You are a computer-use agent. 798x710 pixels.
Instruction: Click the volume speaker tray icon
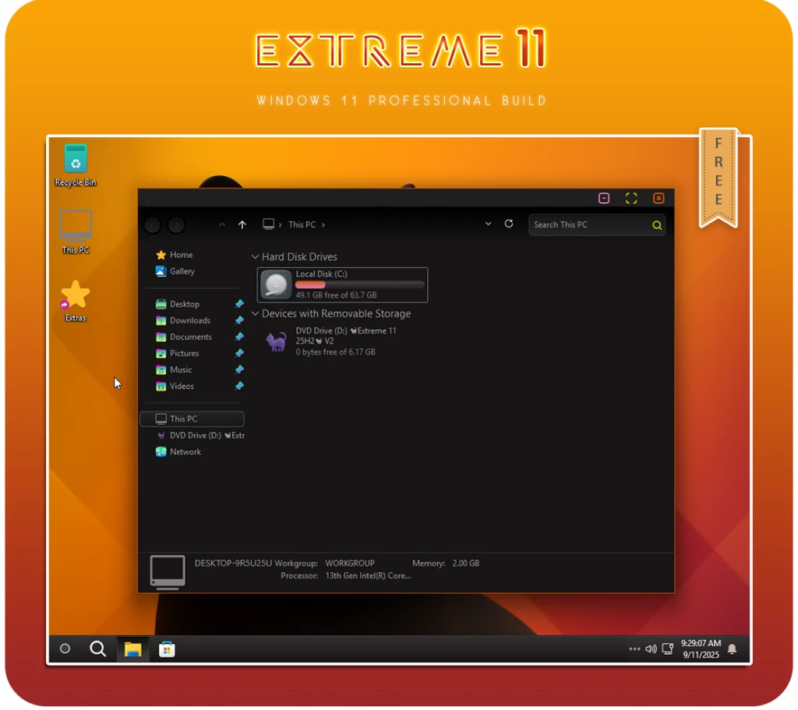click(651, 648)
